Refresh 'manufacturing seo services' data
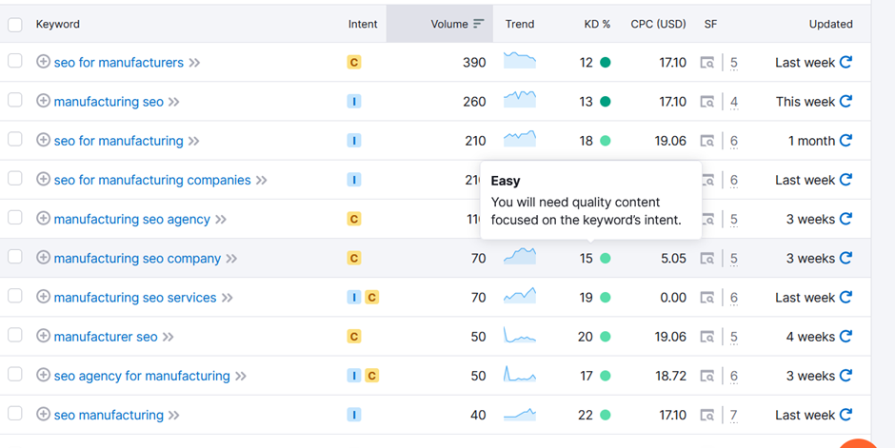This screenshot has width=895, height=448. click(845, 298)
